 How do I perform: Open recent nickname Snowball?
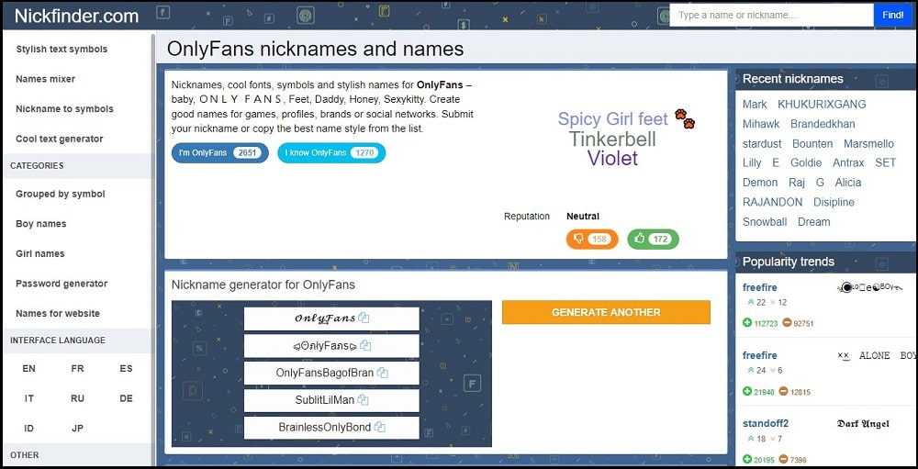(x=765, y=222)
